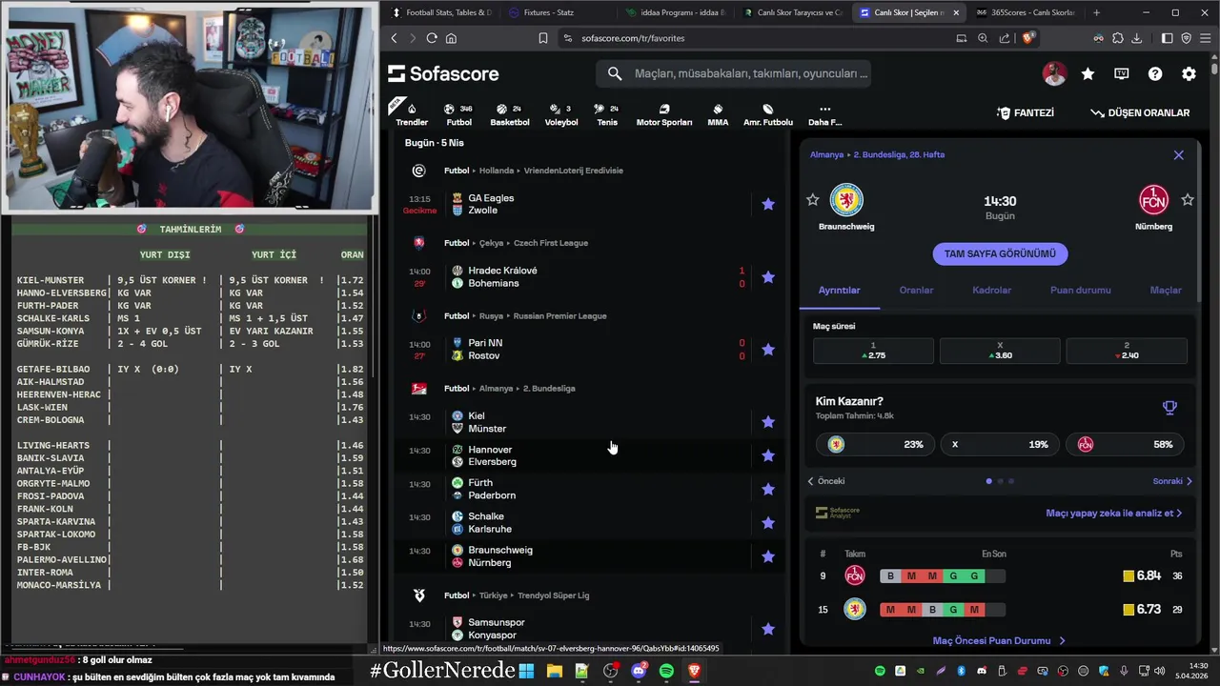1220x686 pixels.
Task: Open browser extensions puzzle icon
Action: [x=1117, y=38]
